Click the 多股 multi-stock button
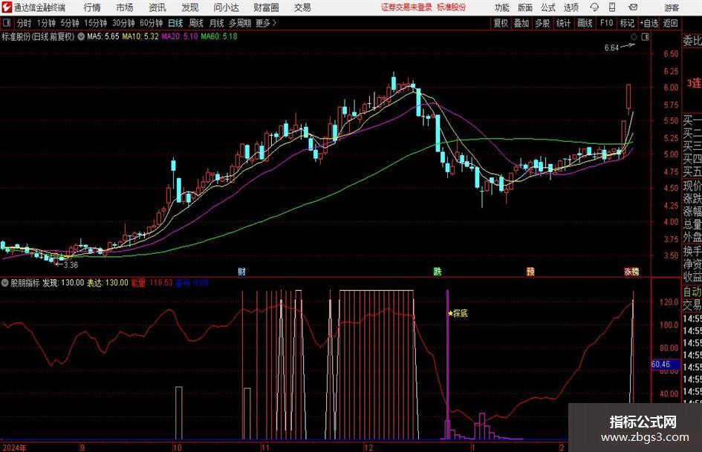This screenshot has width=702, height=452. click(542, 23)
